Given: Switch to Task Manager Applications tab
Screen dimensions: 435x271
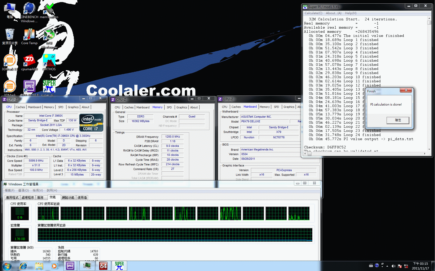Looking at the screenshot, I should coord(12,197).
